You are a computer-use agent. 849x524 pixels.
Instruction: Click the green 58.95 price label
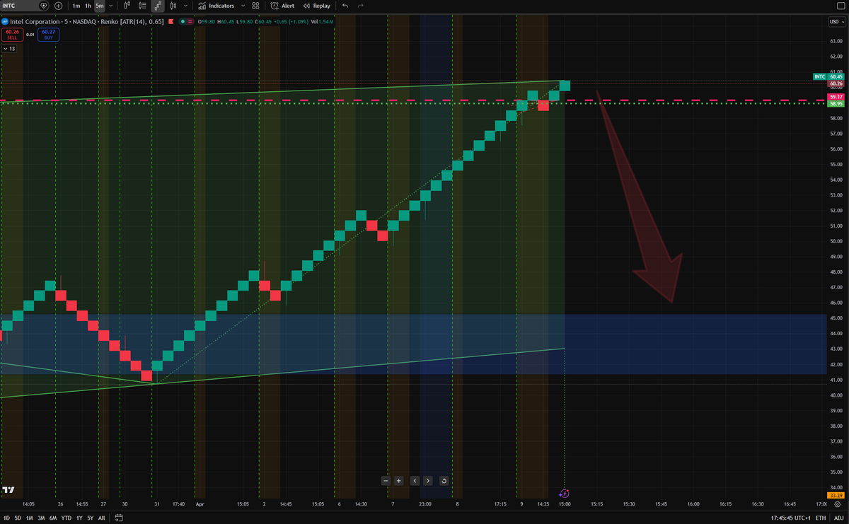836,103
